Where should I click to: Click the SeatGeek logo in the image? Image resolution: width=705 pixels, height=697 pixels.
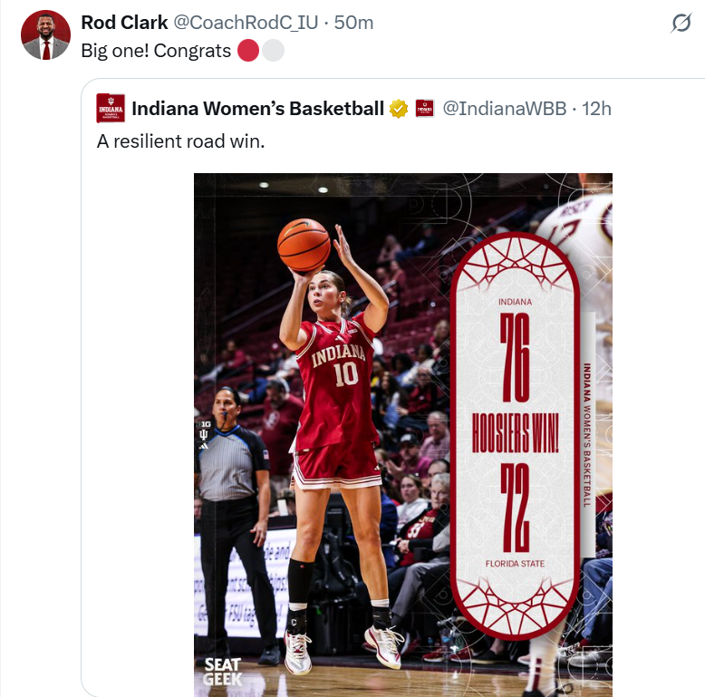222,670
